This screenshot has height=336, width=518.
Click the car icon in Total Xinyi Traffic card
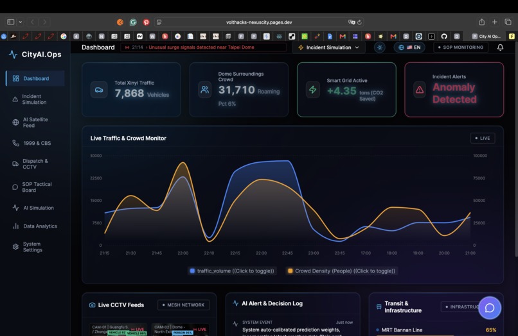(99, 90)
